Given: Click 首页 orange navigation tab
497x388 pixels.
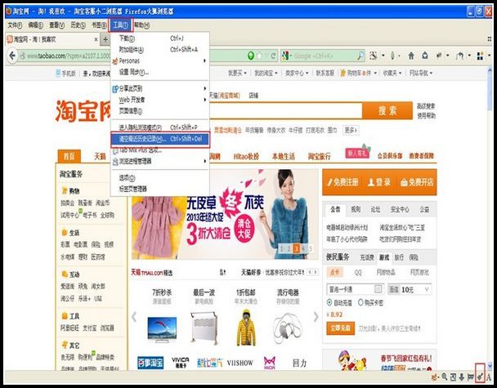Looking at the screenshot, I should [69, 157].
